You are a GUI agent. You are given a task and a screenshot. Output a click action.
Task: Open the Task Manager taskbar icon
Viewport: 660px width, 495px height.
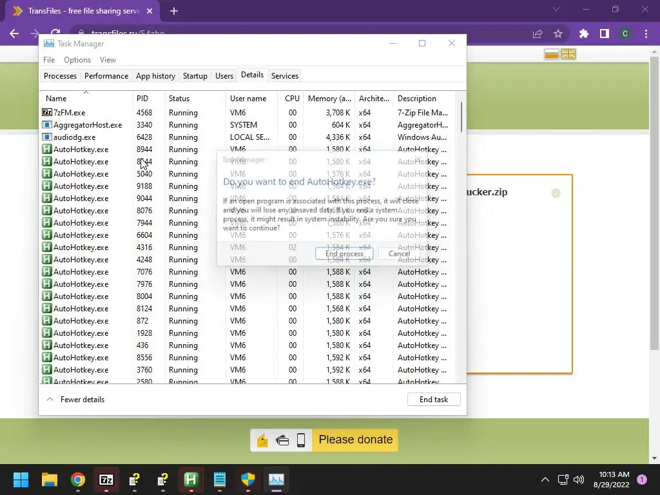pos(277,480)
